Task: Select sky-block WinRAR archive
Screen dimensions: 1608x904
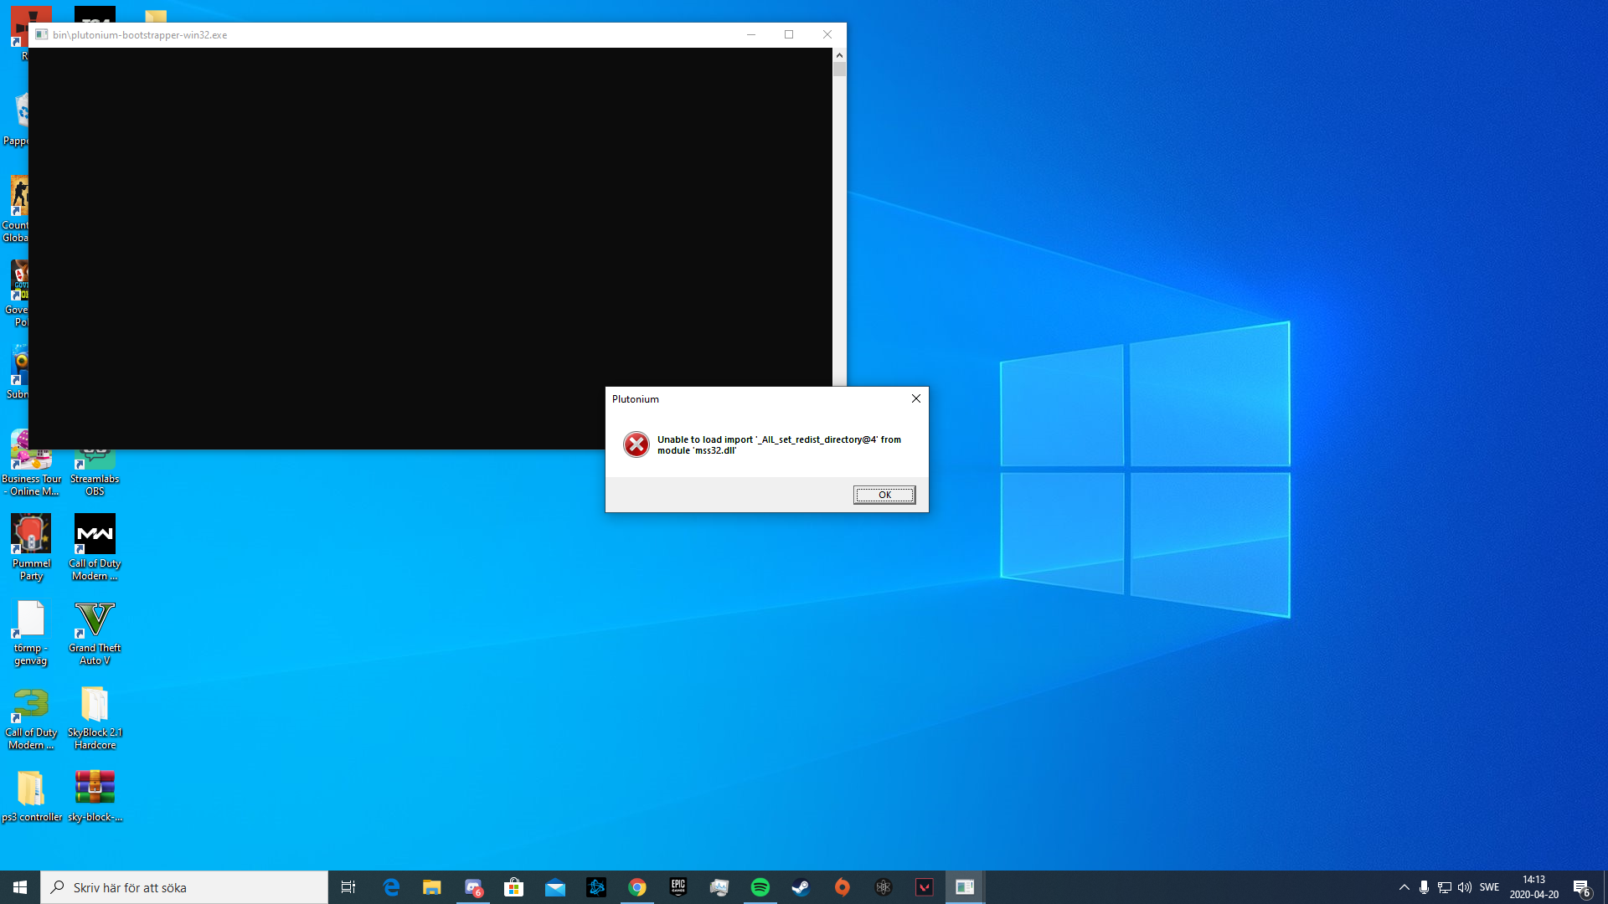Action: [x=95, y=795]
